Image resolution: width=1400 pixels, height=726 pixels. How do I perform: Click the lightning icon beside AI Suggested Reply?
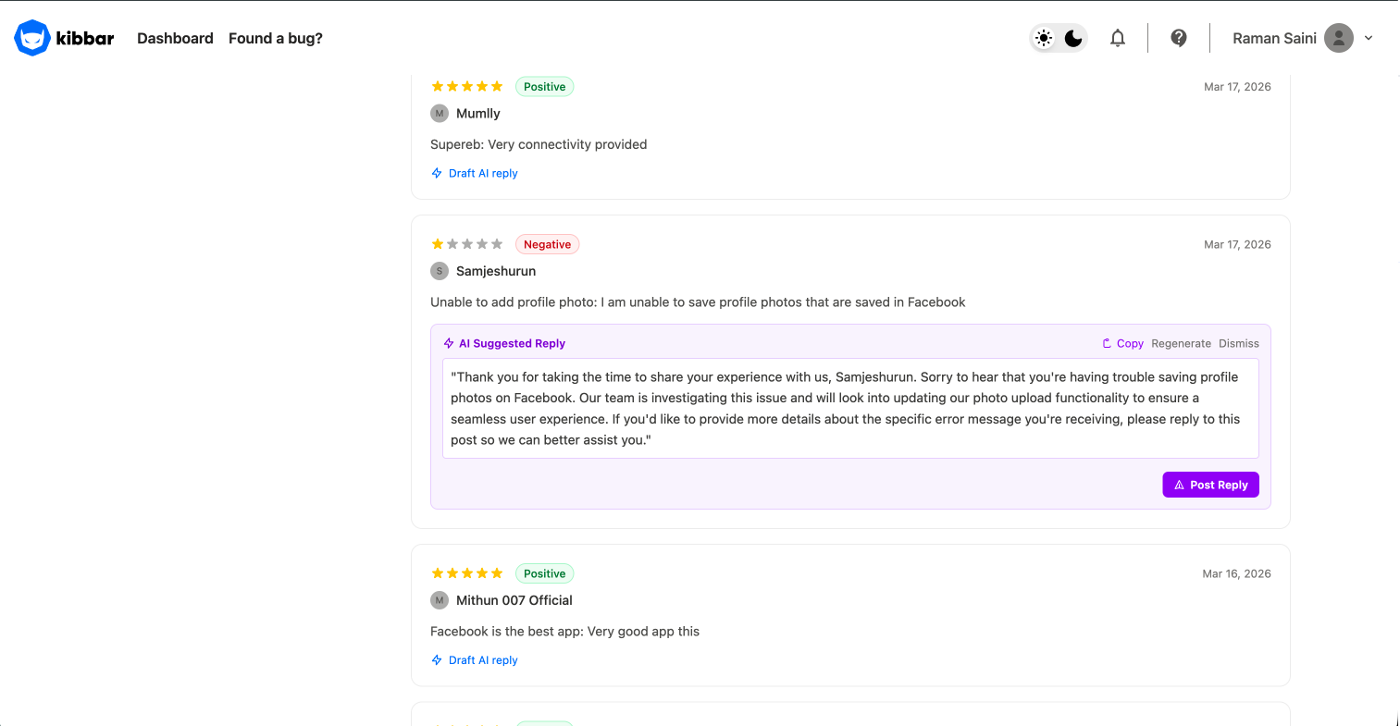click(x=449, y=343)
